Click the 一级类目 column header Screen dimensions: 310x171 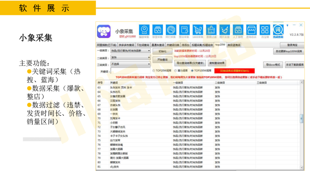coord(193,83)
